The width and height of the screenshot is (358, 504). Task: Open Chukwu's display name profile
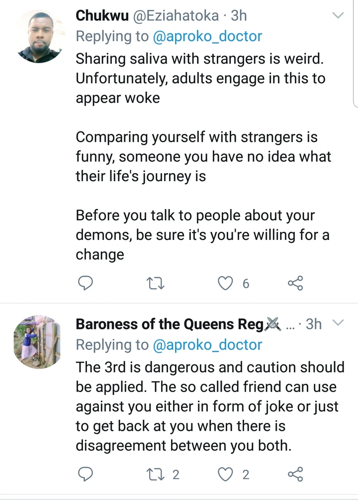[x=100, y=15]
